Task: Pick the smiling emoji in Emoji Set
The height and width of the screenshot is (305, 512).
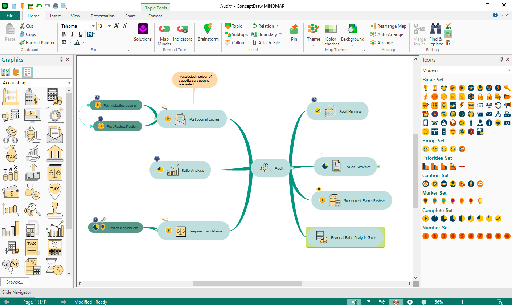Action: (x=426, y=149)
